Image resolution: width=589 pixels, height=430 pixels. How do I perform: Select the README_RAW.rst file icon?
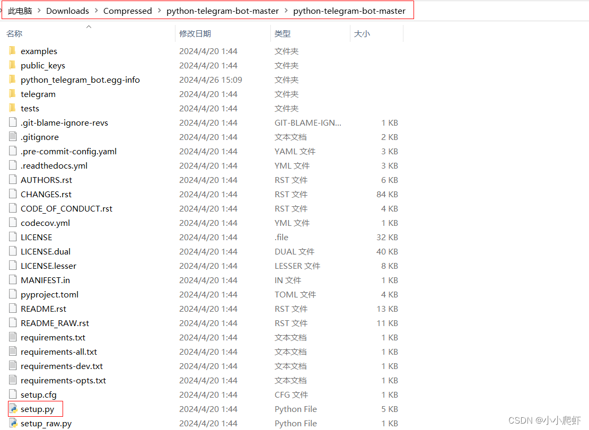13,322
